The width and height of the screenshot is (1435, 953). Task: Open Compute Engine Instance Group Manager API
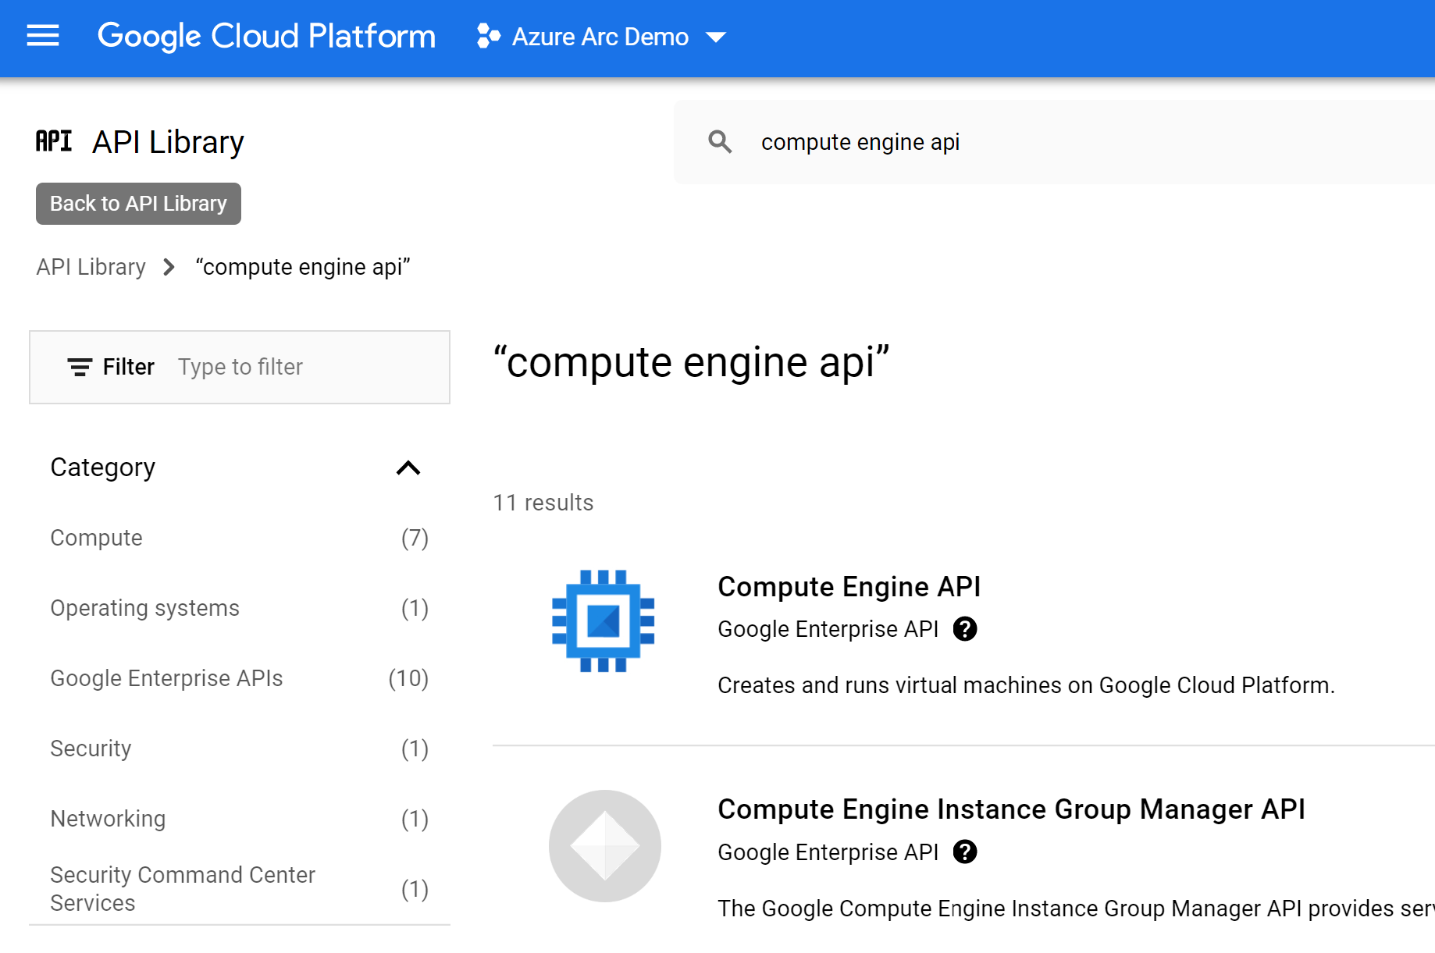(1011, 809)
